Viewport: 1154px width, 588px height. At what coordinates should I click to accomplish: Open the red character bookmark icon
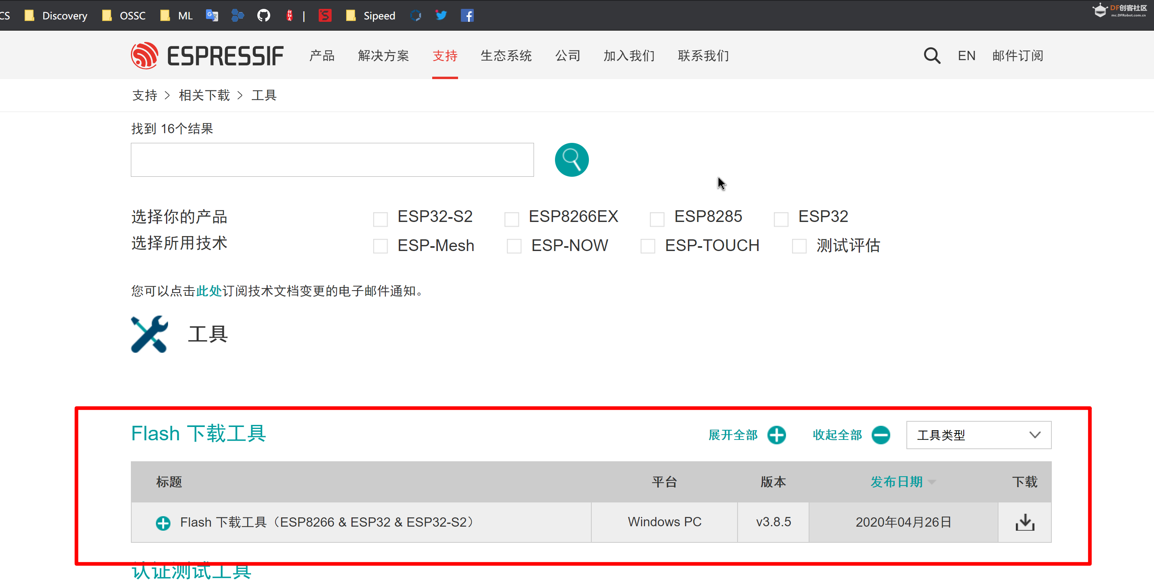coord(290,16)
